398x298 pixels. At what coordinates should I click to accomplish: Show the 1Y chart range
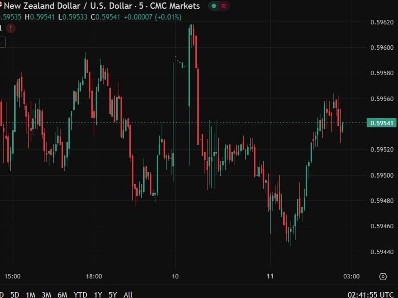98,294
